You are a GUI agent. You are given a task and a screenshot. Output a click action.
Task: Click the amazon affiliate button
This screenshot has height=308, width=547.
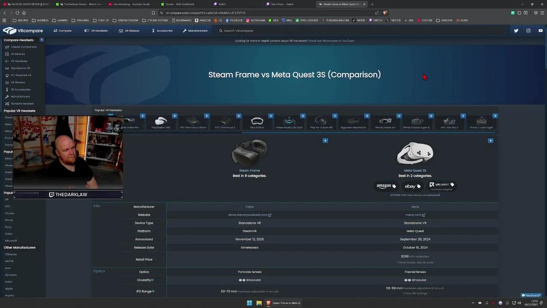386,186
